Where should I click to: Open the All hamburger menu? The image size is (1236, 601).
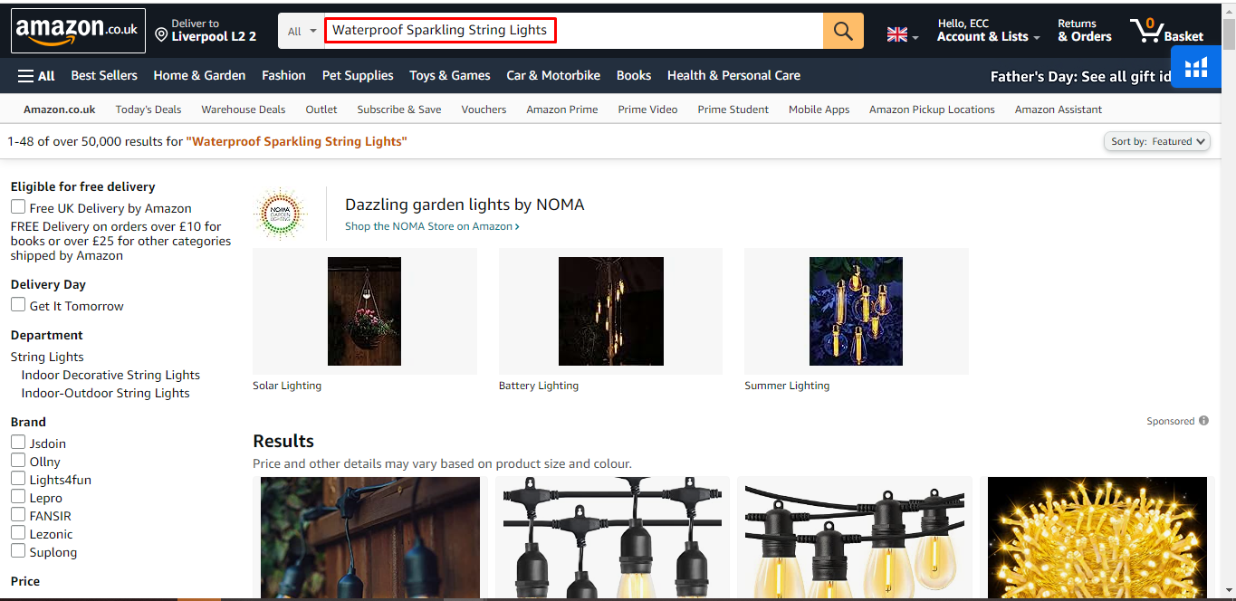pos(36,76)
